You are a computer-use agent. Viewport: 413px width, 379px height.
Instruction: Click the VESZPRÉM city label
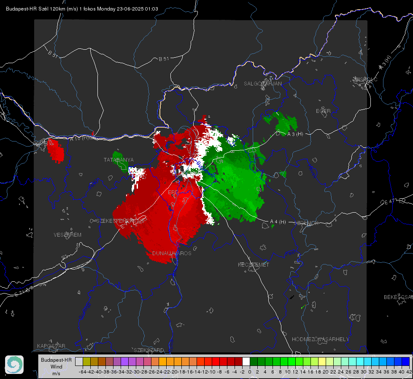coord(67,235)
